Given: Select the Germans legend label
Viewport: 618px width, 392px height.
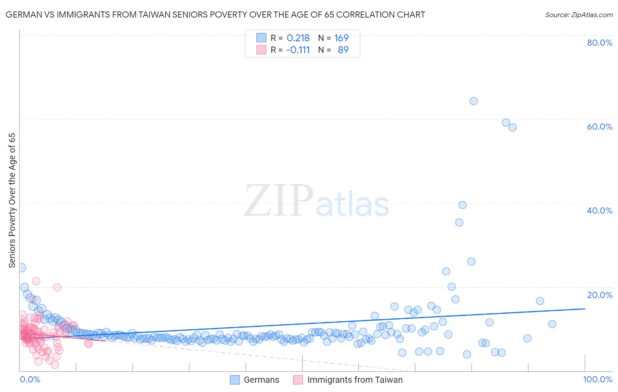Looking at the screenshot, I should (262, 380).
